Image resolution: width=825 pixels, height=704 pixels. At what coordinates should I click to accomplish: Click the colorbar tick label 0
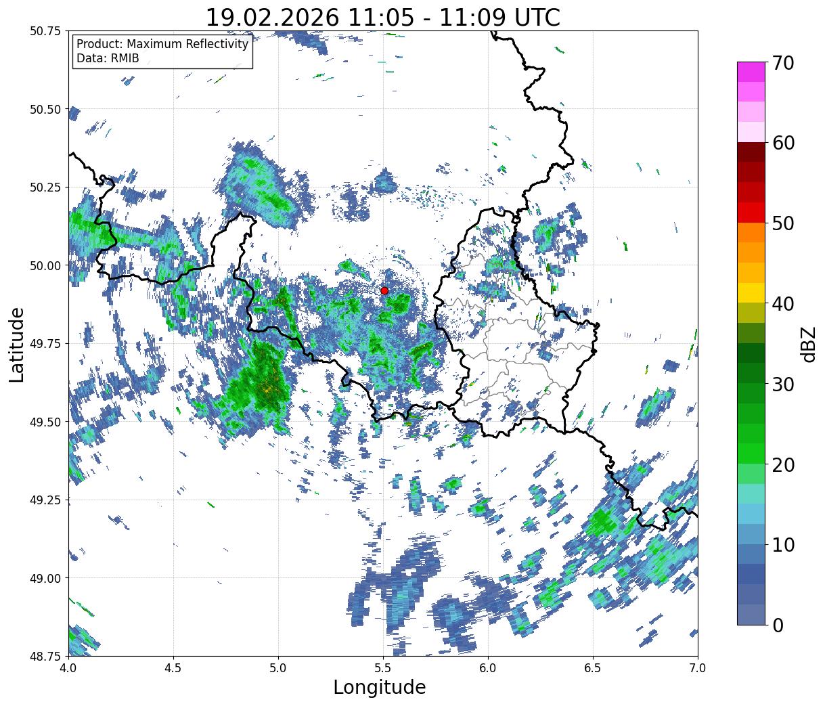click(x=778, y=625)
